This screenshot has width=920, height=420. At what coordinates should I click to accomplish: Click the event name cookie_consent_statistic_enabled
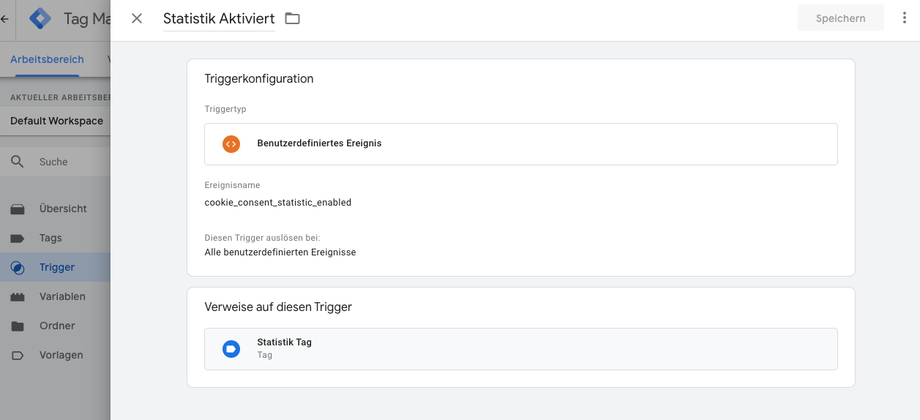pos(278,203)
